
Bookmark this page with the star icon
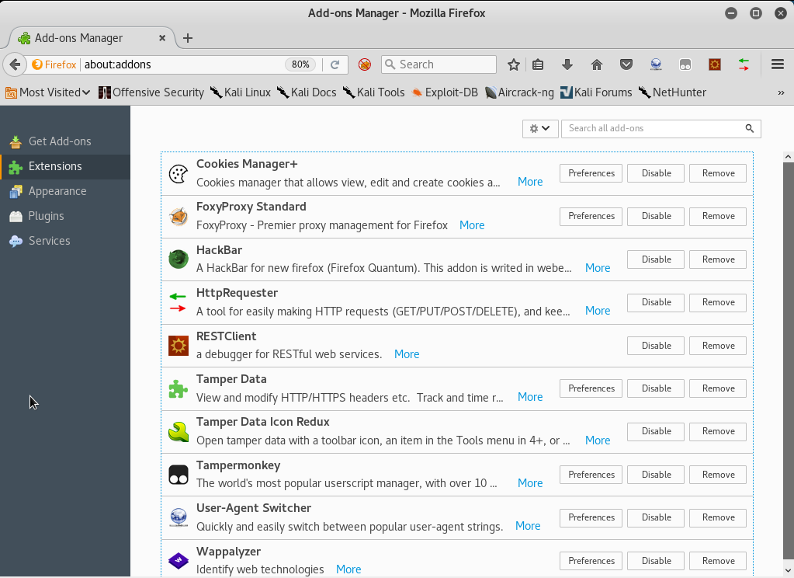513,64
